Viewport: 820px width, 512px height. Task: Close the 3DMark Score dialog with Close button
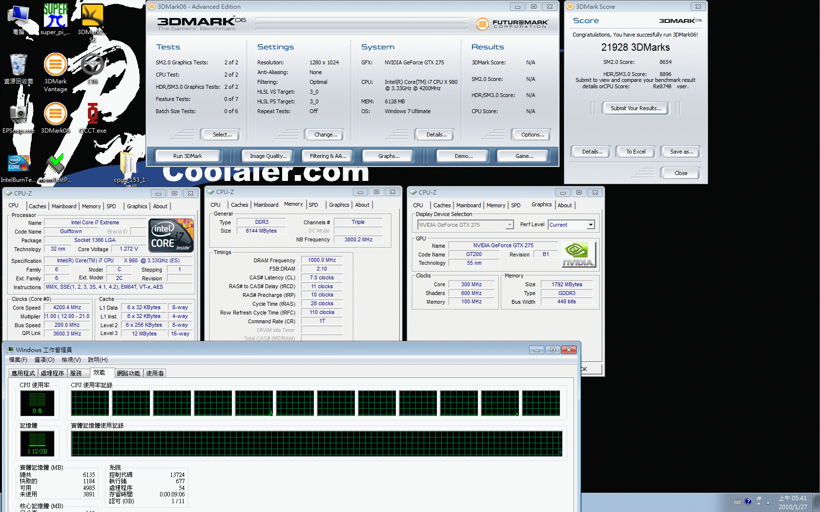(681, 173)
